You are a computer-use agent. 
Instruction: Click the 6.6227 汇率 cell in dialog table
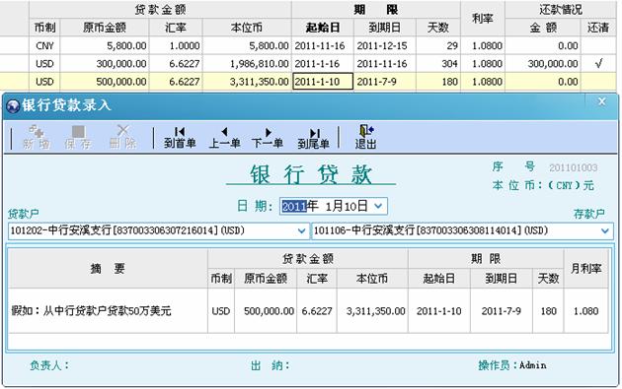point(317,311)
